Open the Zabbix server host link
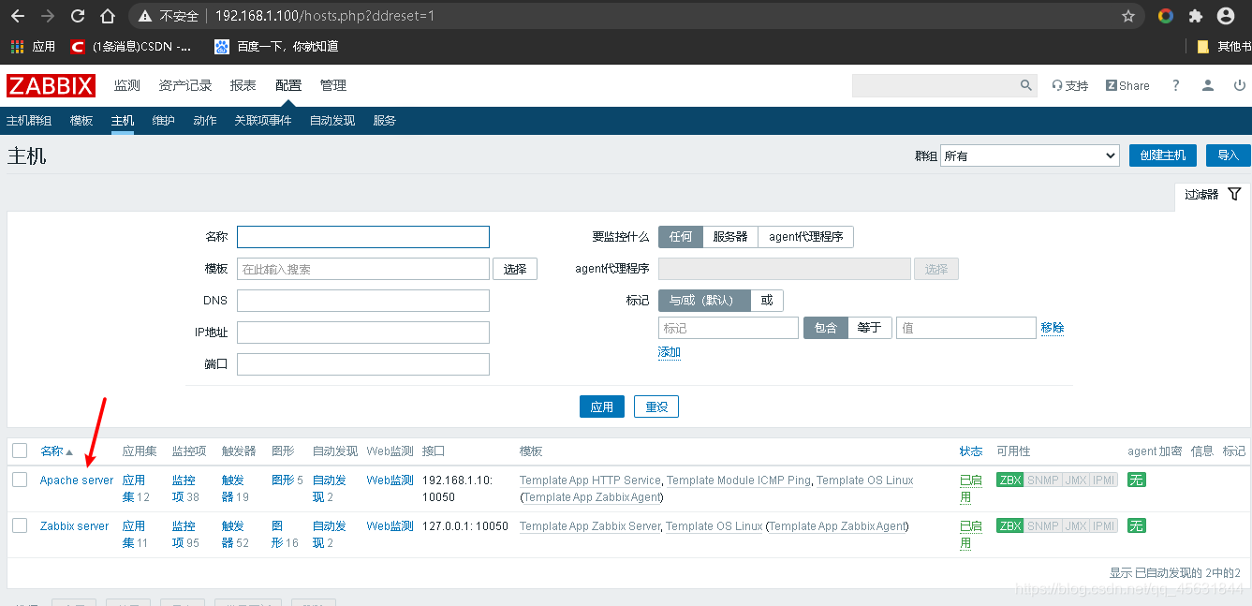 click(x=75, y=526)
